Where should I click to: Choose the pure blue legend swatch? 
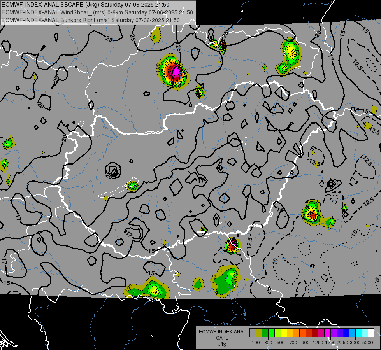346,332
